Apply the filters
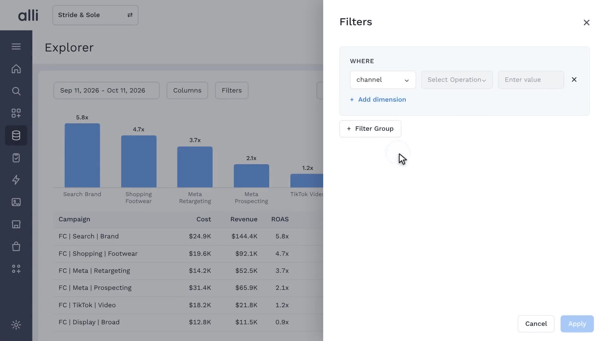The height and width of the screenshot is (341, 606). coord(577,324)
